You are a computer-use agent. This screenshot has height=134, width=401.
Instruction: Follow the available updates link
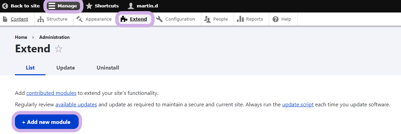click(76, 105)
